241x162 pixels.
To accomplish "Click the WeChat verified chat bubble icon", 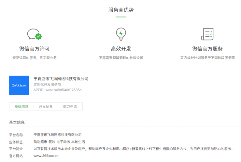I will click(x=35, y=34).
